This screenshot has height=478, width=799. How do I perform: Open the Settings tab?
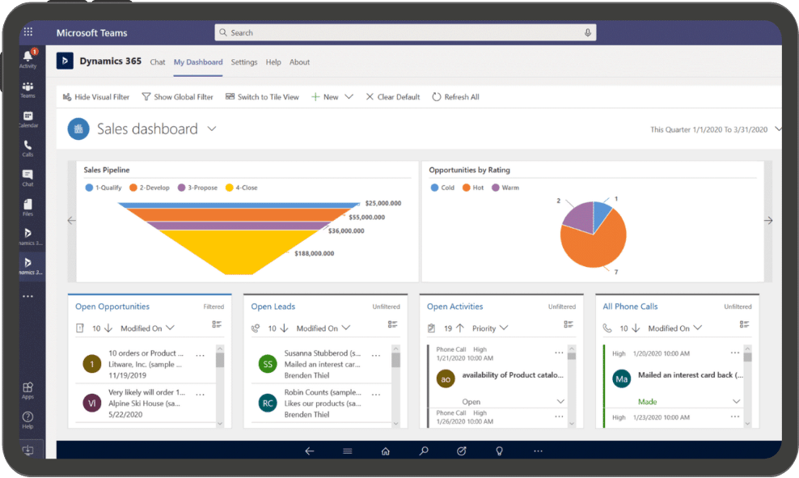point(244,62)
